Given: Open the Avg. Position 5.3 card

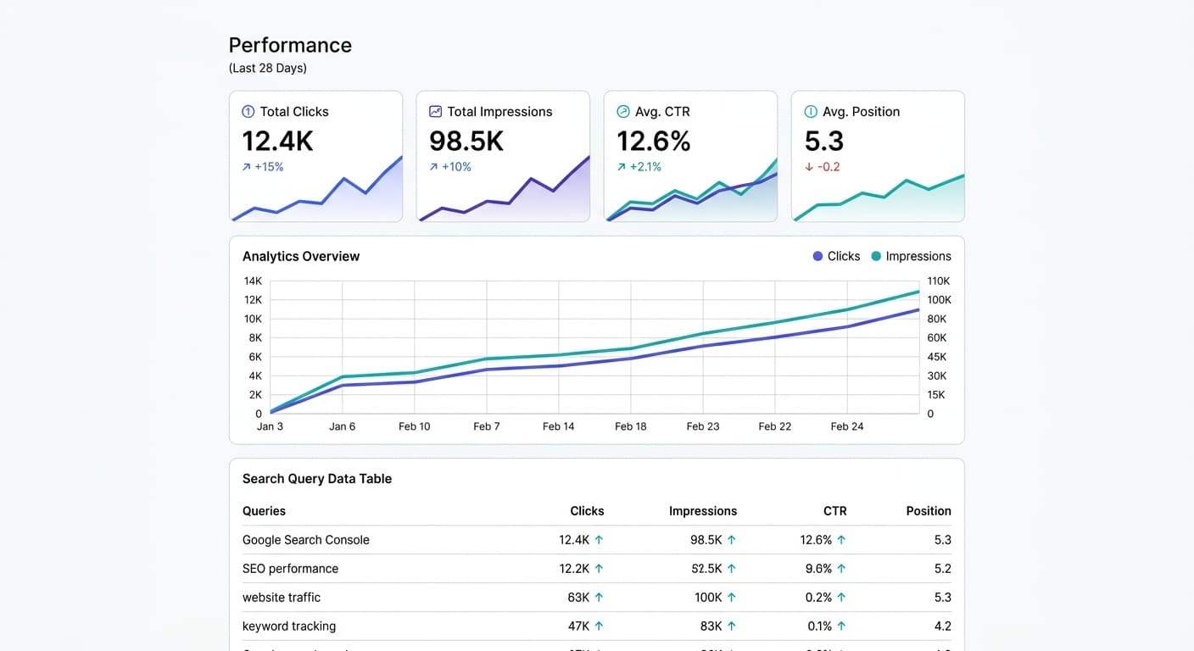Looking at the screenshot, I should (878, 157).
